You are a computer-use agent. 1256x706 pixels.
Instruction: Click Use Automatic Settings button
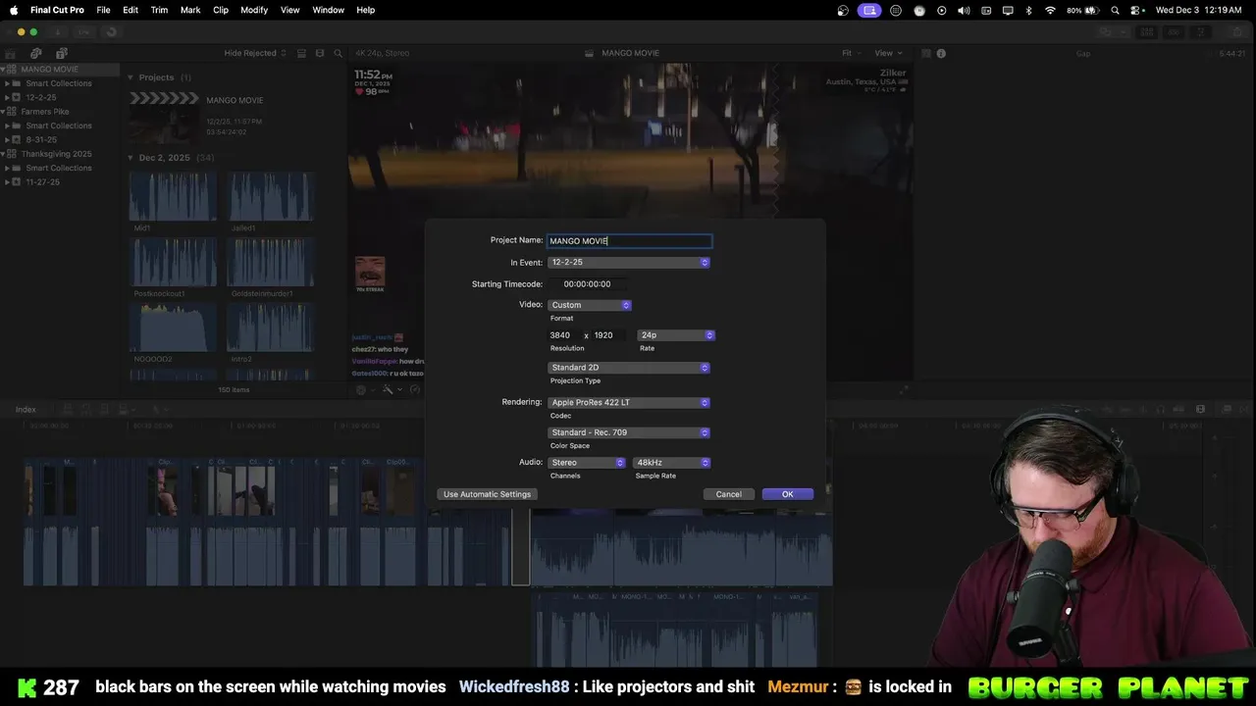(x=487, y=494)
